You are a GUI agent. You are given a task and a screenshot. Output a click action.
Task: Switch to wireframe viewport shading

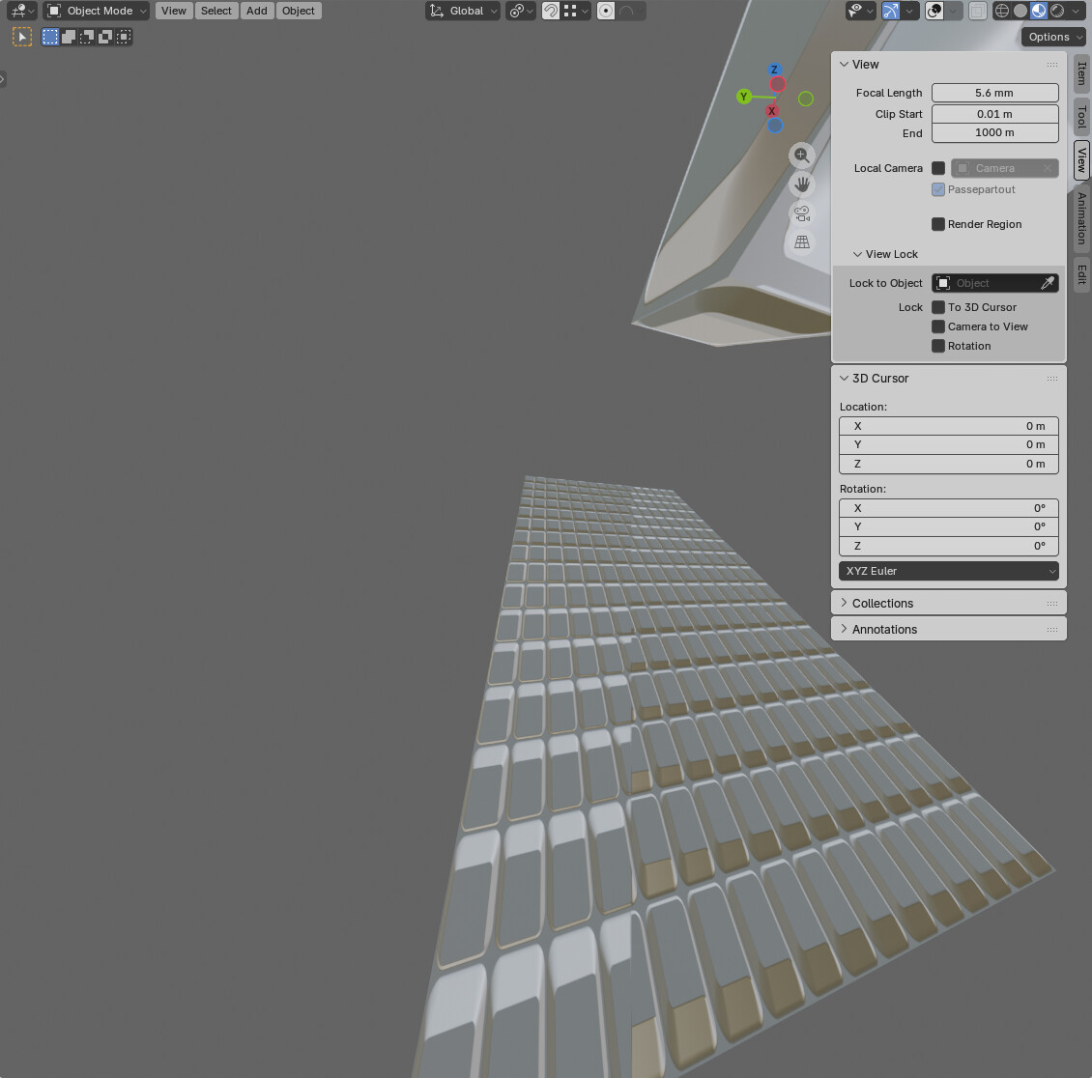(x=1001, y=11)
